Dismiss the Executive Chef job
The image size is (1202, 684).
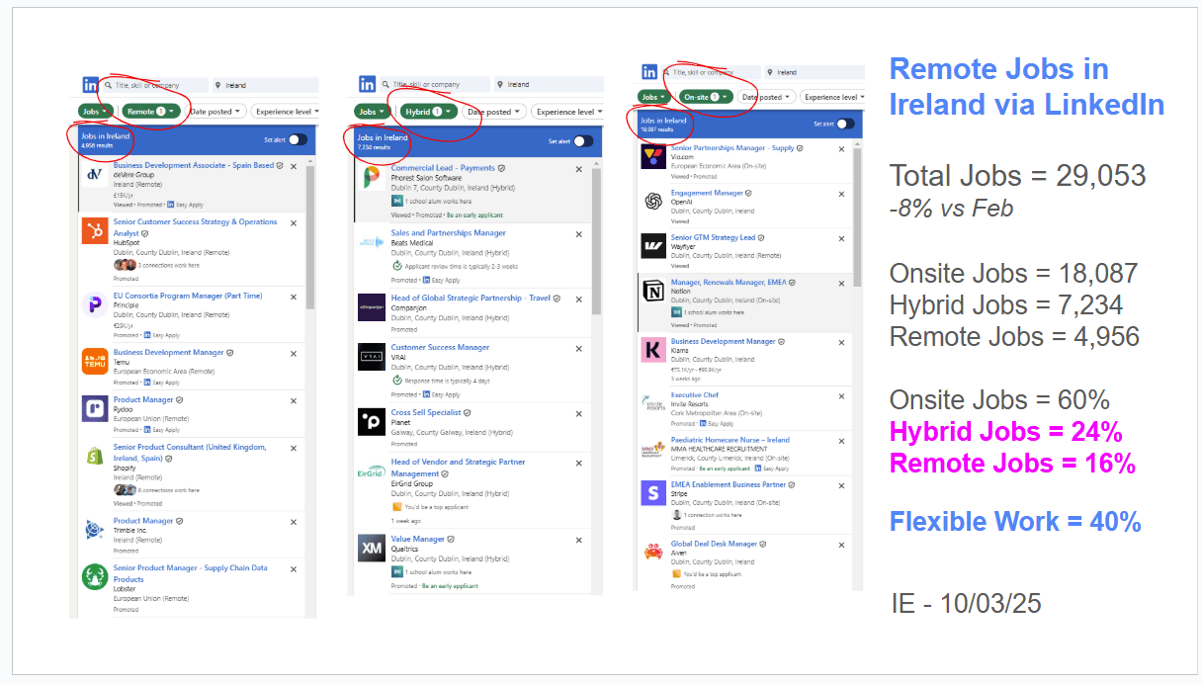[x=841, y=395]
